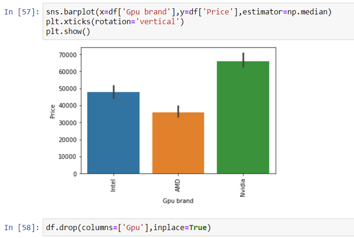Screen dimensions: 354x238
Task: Click the 0 y-axis tick label
Action: [75, 174]
